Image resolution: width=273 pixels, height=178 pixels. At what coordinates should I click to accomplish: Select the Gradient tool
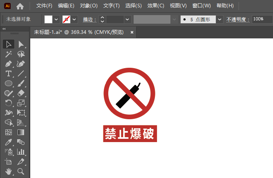click(21, 132)
